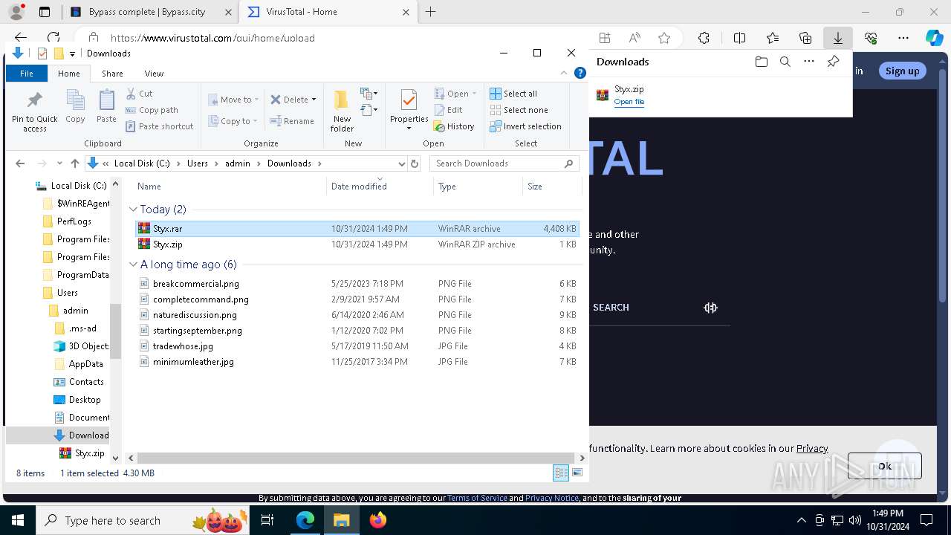Viewport: 951px width, 535px height.
Task: Create a New folder
Action: click(342, 111)
